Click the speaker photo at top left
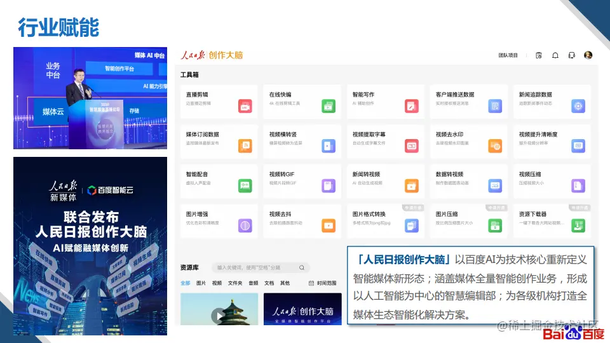The height and width of the screenshot is (343, 610). point(90,98)
